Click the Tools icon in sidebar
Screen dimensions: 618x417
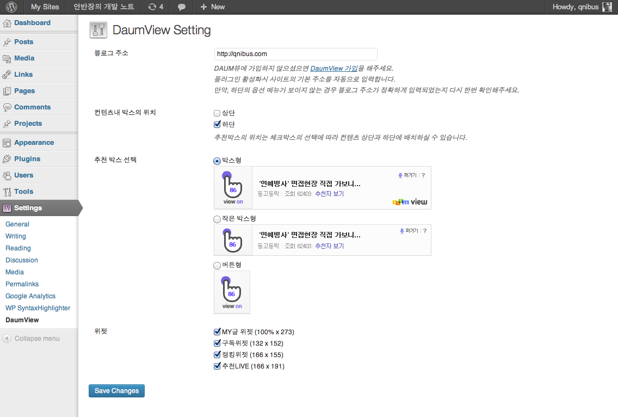pyautogui.click(x=7, y=192)
